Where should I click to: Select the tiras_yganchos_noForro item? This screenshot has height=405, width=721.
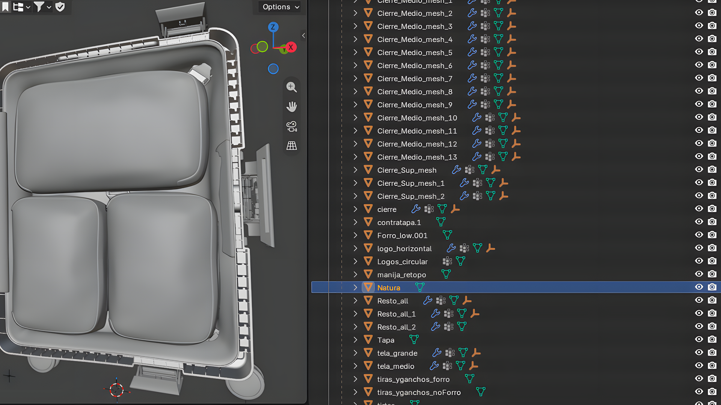pyautogui.click(x=419, y=392)
